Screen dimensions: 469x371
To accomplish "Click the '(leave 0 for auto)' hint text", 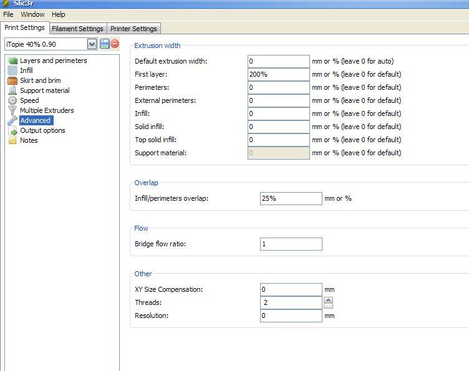I will pos(367,61).
